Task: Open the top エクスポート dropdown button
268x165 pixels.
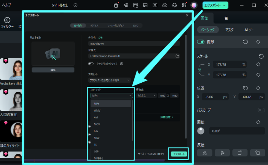Action: click(215, 5)
